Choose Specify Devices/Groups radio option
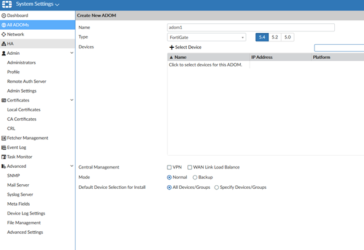364x250 pixels. (216, 187)
